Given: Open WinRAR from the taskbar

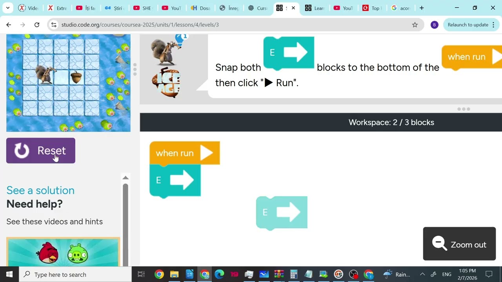Looking at the screenshot, I should pyautogui.click(x=279, y=274).
